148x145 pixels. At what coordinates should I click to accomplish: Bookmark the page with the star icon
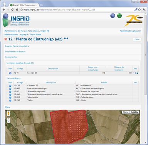(140, 10)
